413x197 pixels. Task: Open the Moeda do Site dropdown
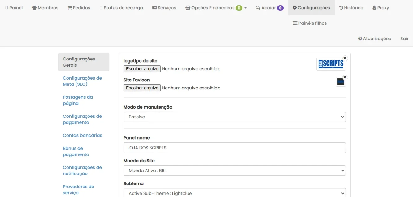tap(235, 170)
